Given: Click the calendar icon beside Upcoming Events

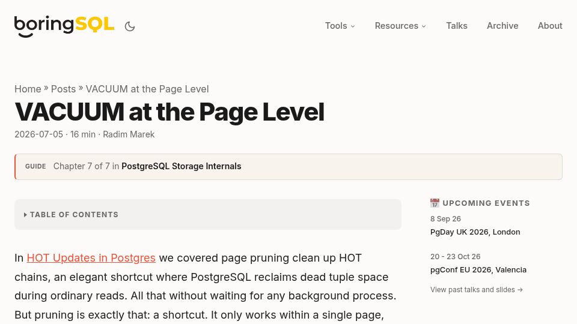Looking at the screenshot, I should pyautogui.click(x=435, y=203).
